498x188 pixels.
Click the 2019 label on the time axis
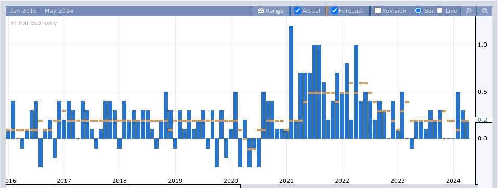click(x=175, y=181)
